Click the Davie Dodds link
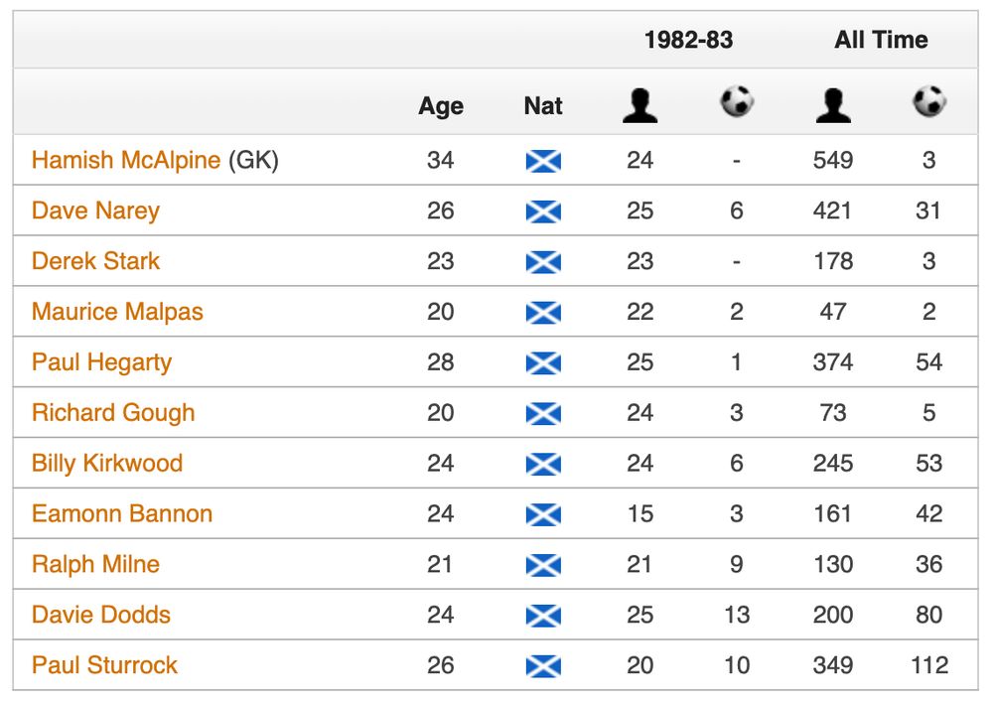Screen dimensions: 993x704 tap(101, 615)
